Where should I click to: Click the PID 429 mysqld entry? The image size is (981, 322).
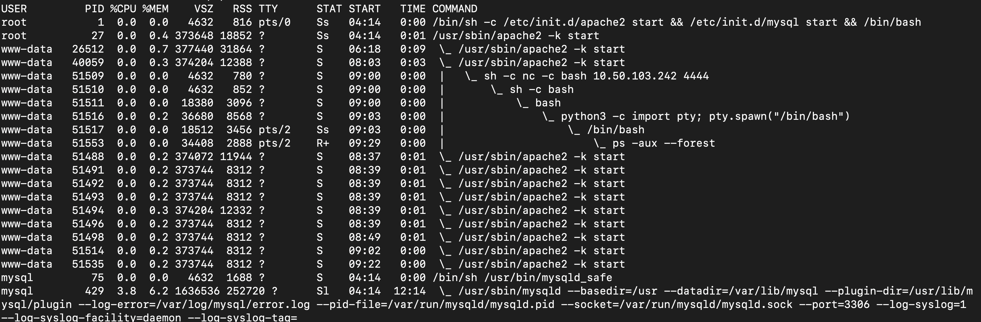click(94, 291)
